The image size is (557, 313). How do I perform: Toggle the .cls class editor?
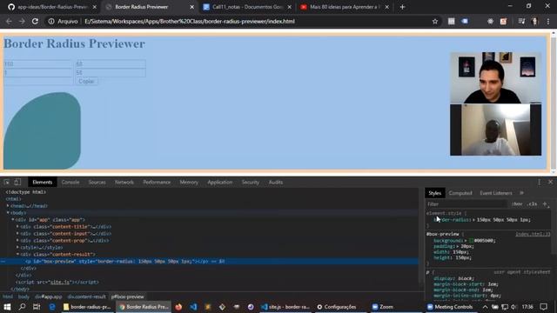pos(532,204)
